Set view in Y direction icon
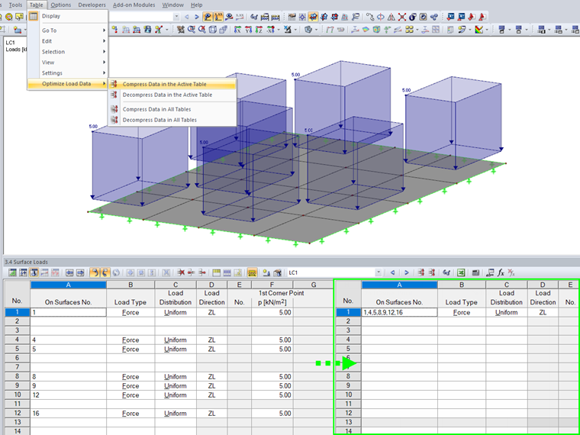Viewport: 580px width, 435px height. tap(248, 30)
